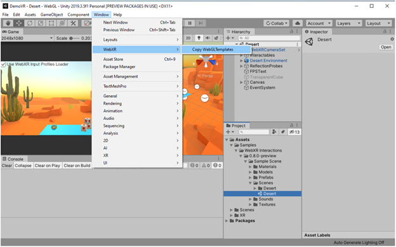Click the Console Clear button
This screenshot has height=247, width=396.
(x=6, y=166)
